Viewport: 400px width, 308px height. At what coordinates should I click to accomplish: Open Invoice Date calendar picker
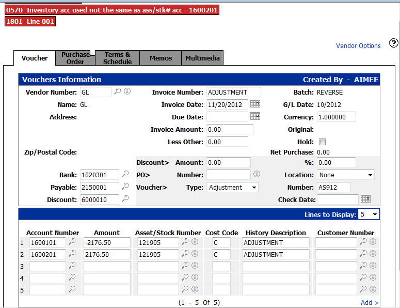tap(255, 104)
